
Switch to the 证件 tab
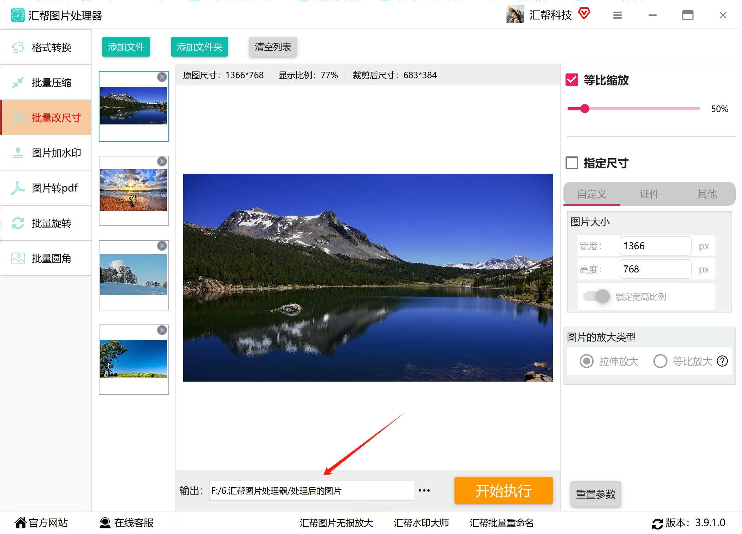point(649,194)
